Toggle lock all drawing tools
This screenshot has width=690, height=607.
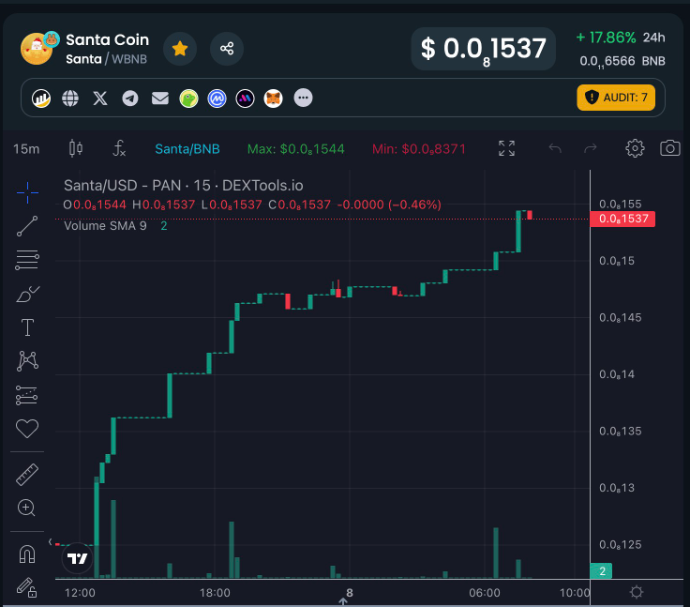27,587
